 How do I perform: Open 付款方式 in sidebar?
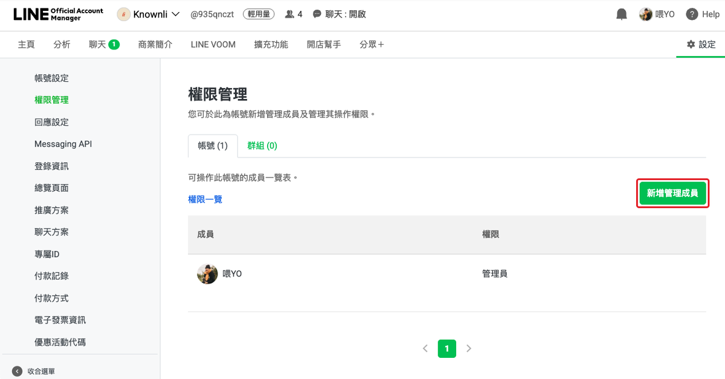pyautogui.click(x=51, y=299)
